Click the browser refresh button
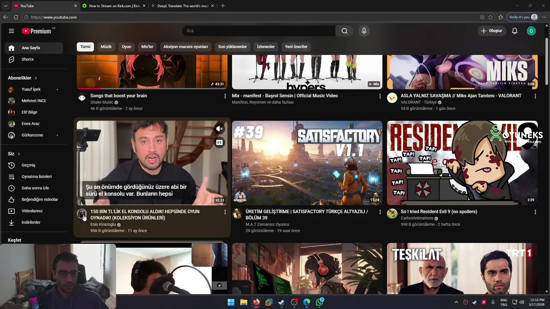This screenshot has width=550, height=309. pyautogui.click(x=16, y=17)
